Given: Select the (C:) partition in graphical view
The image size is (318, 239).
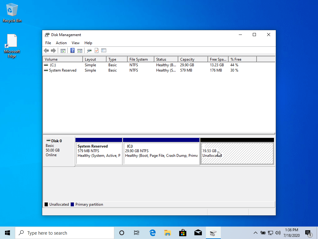Looking at the screenshot, I should (x=161, y=153).
